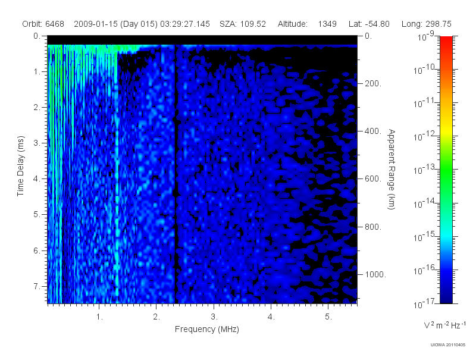The height and width of the screenshot is (357, 476).
Task: Click the colorbar label 10^-13
Action: [x=425, y=170]
